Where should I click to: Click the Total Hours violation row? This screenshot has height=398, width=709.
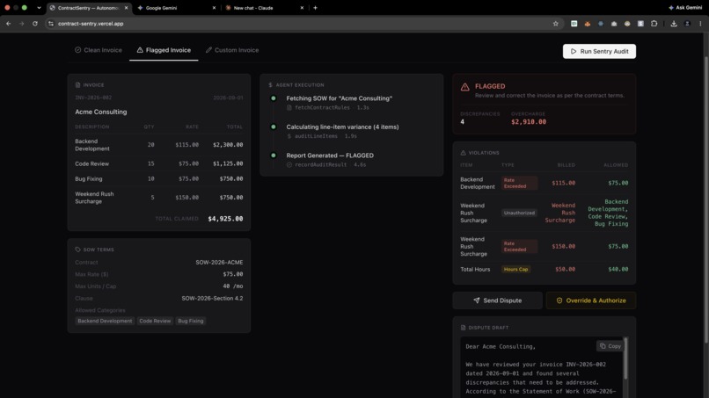544,269
